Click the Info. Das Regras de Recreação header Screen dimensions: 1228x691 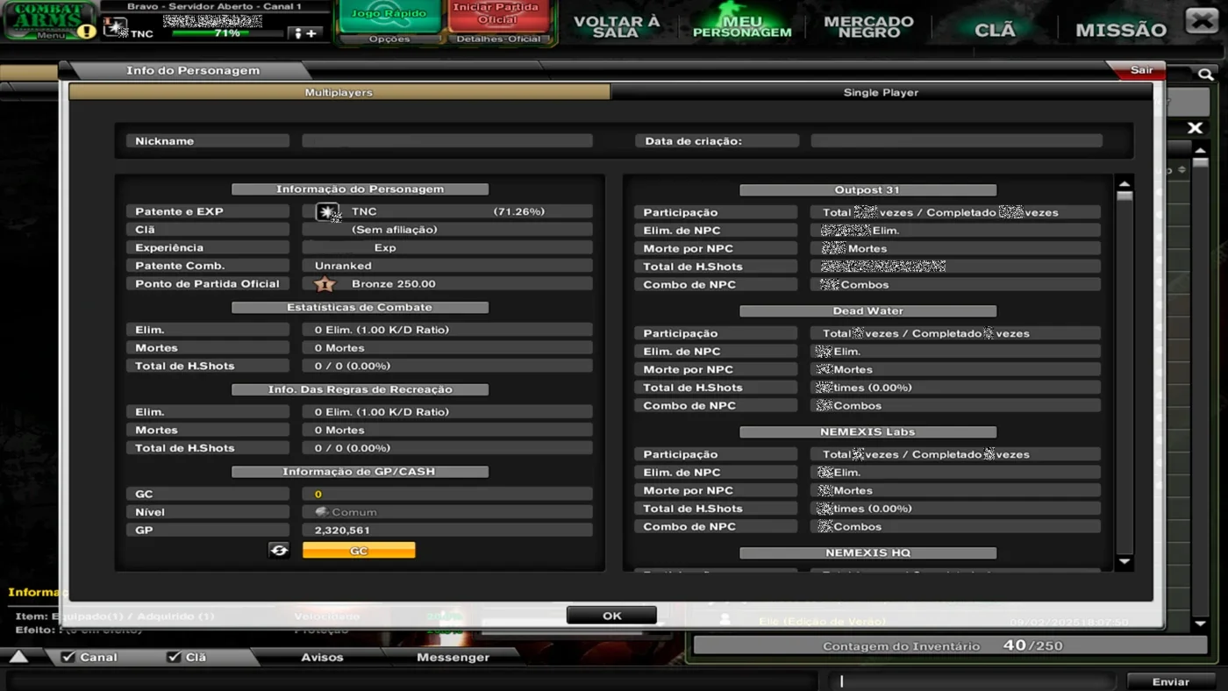click(x=360, y=389)
